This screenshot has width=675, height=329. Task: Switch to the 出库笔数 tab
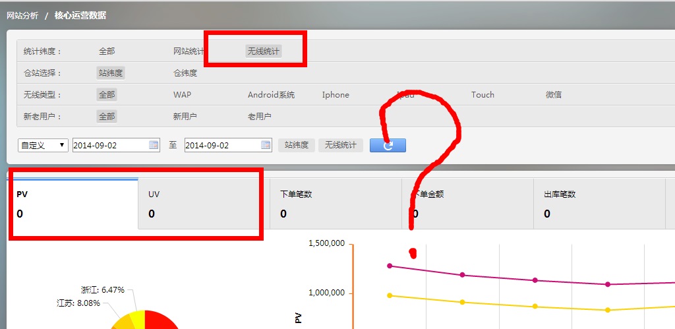click(599, 204)
